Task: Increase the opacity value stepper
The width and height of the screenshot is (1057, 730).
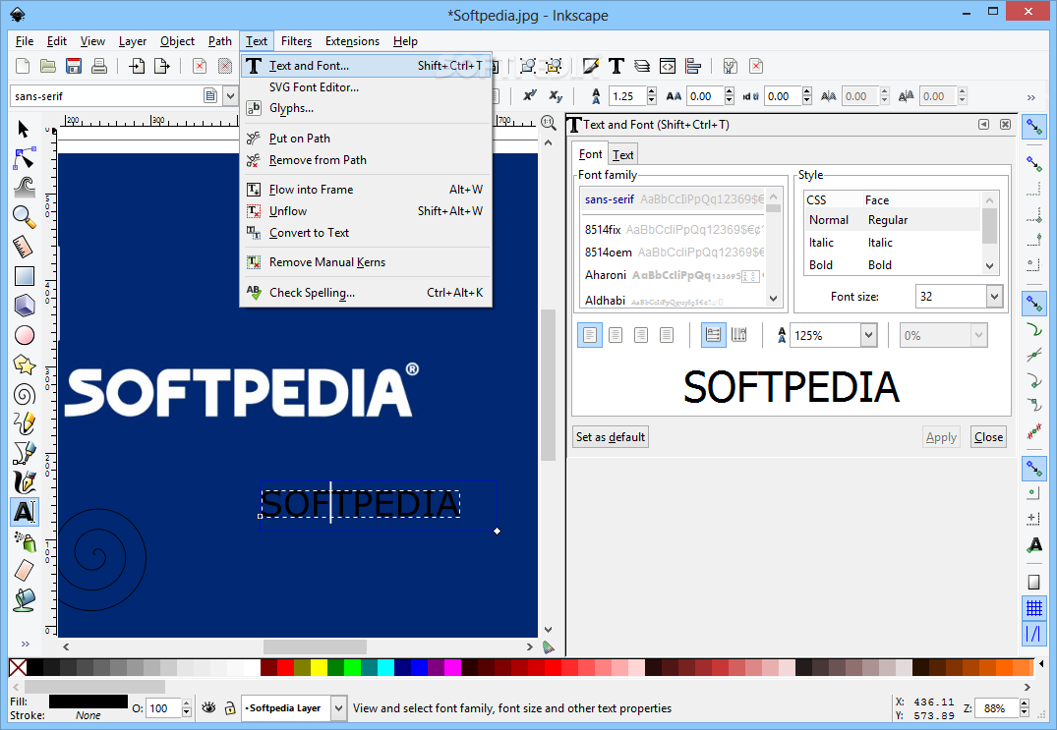Action: [x=187, y=703]
